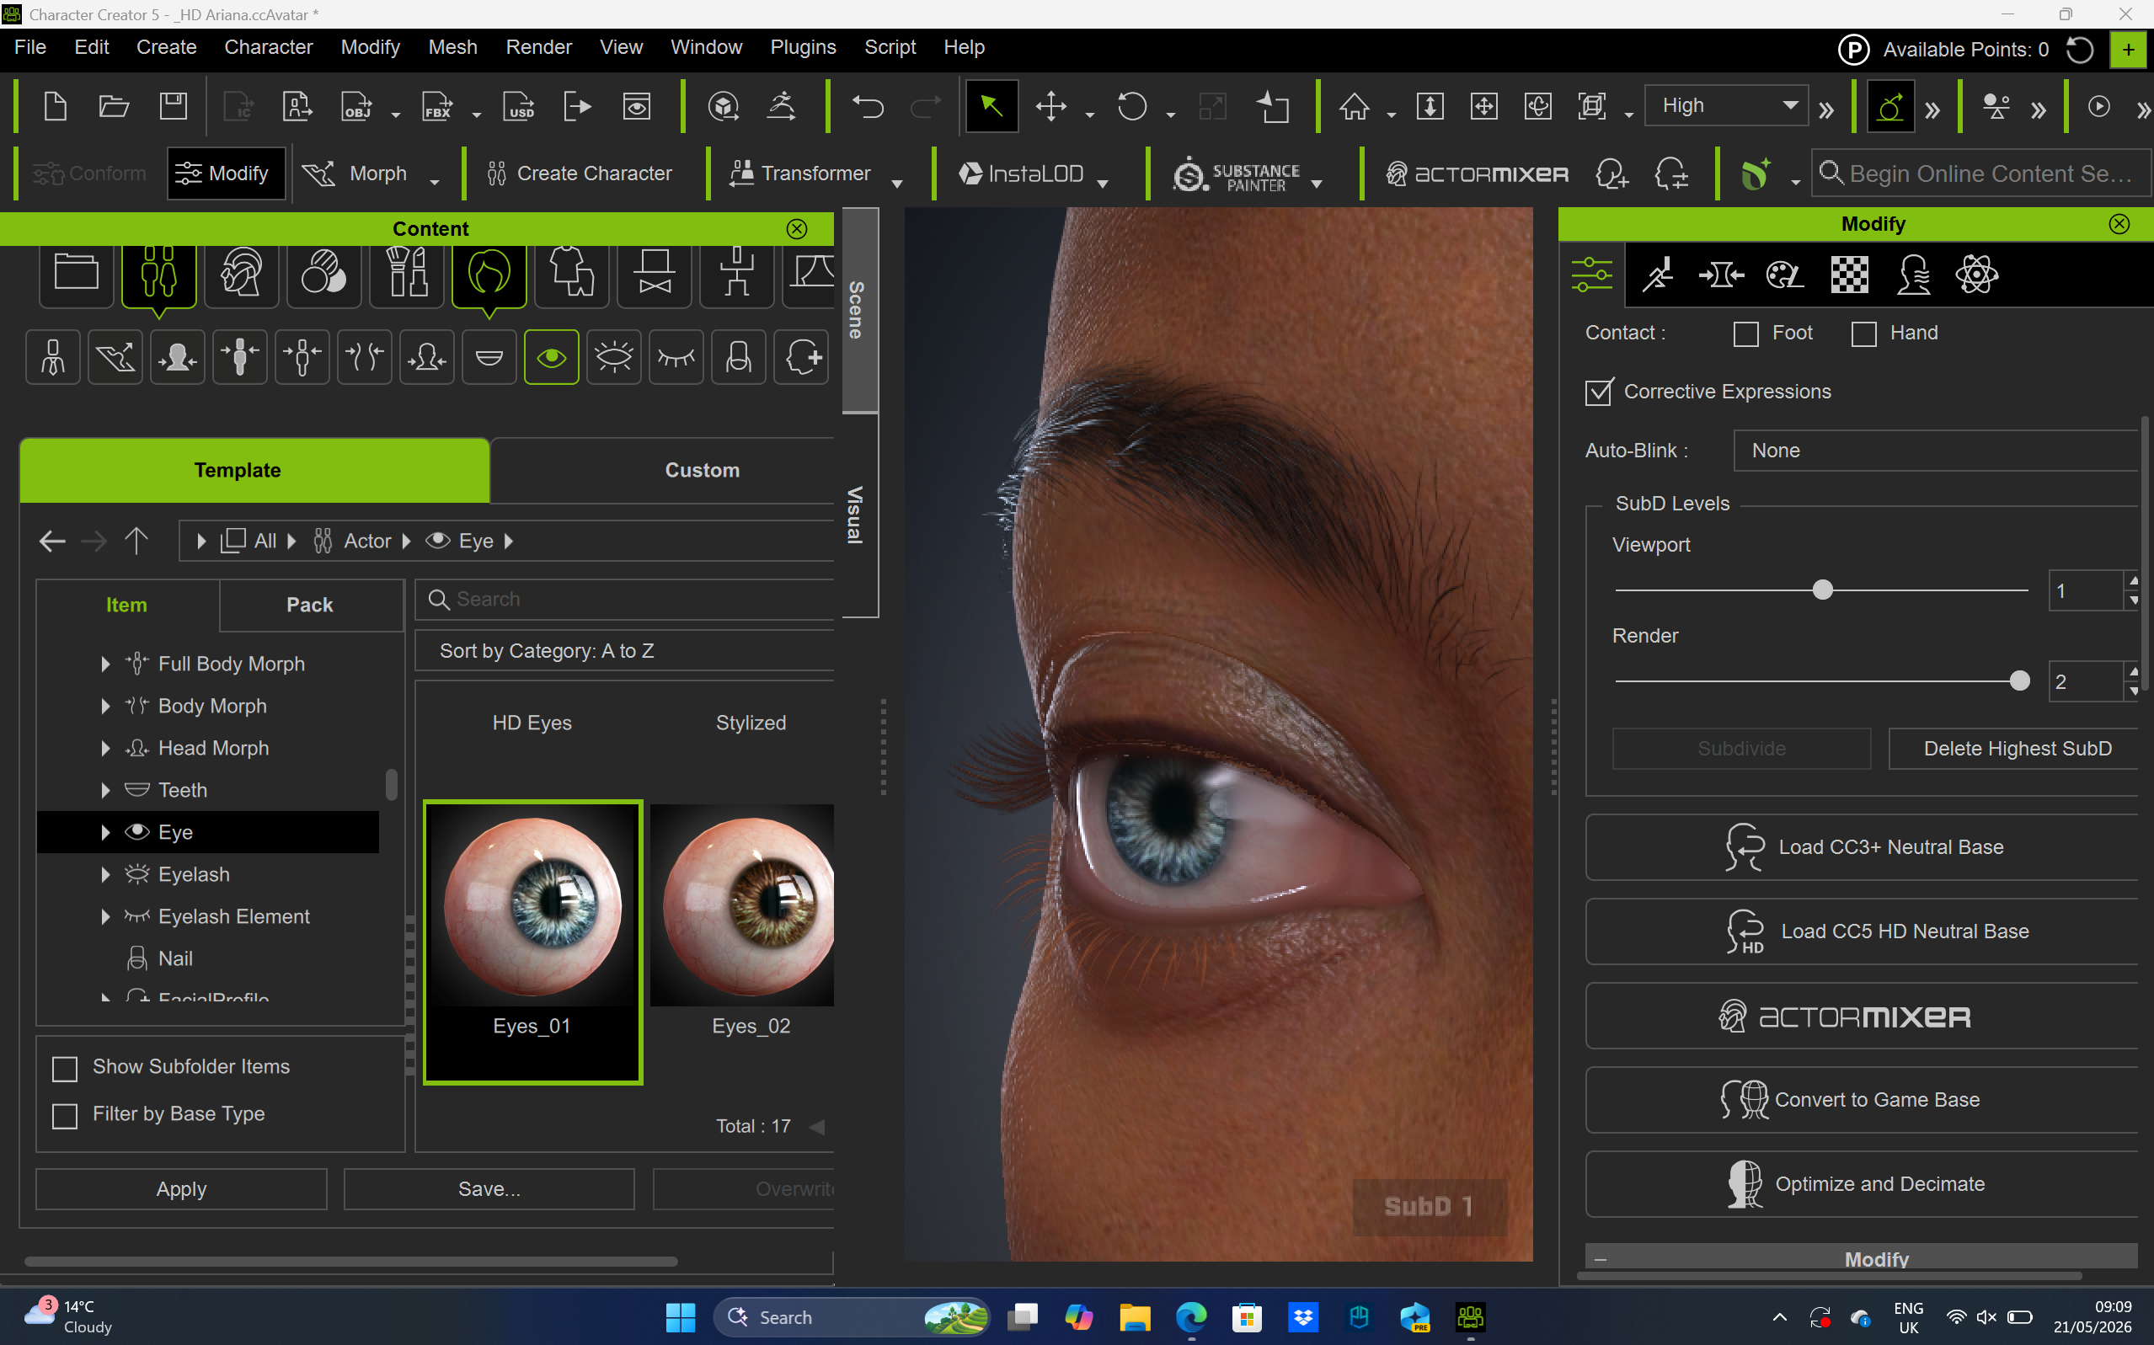Open File Explorer from the taskbar
This screenshot has width=2154, height=1345.
pos(1134,1317)
